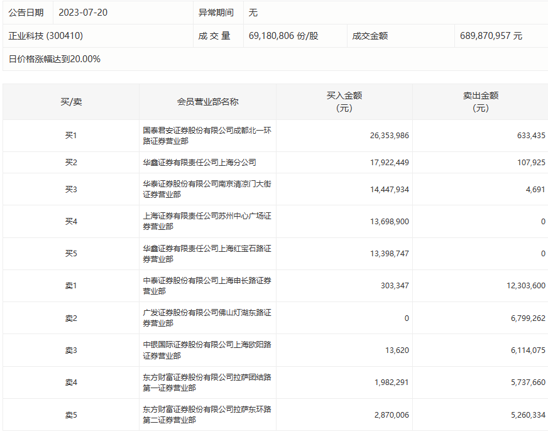This screenshot has height=434, width=548.
Task: Select row label 卖5
Action: (x=71, y=415)
